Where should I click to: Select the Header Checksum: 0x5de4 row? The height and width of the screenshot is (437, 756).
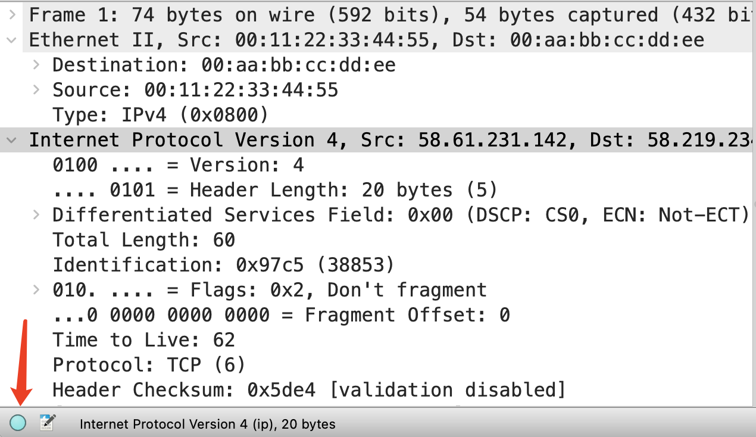[x=308, y=390]
